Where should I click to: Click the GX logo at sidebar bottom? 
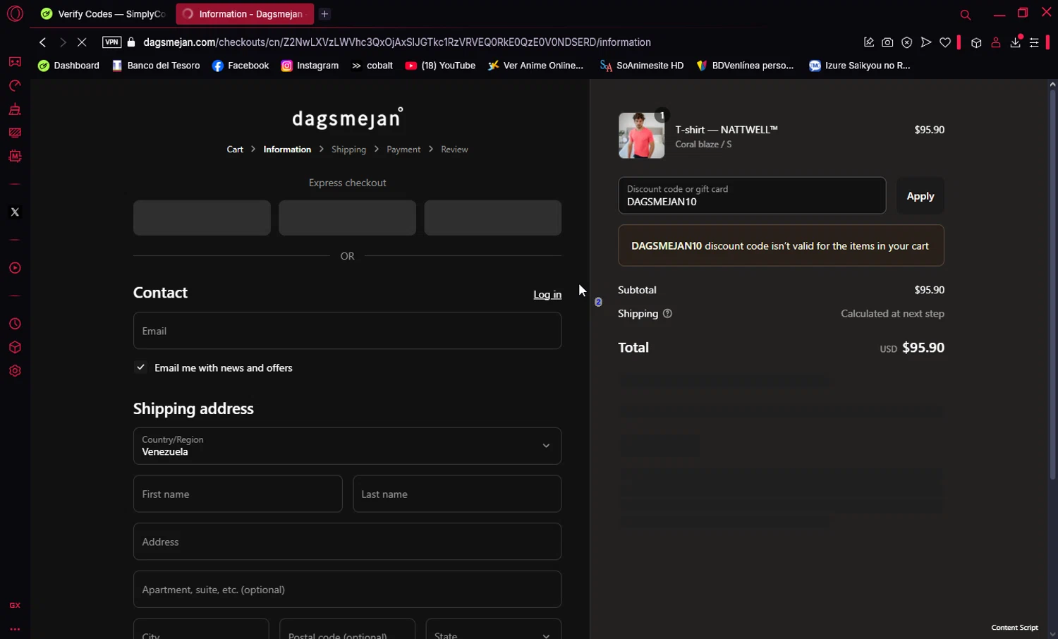tap(15, 606)
